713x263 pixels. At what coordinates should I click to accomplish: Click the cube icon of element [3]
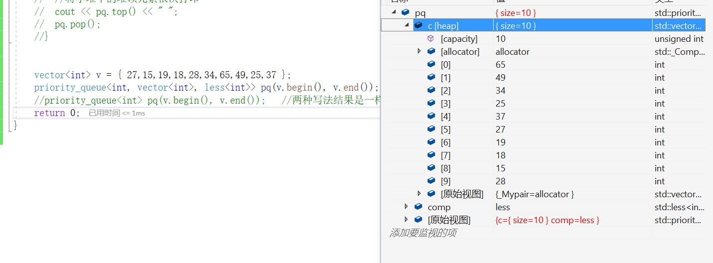tap(431, 103)
